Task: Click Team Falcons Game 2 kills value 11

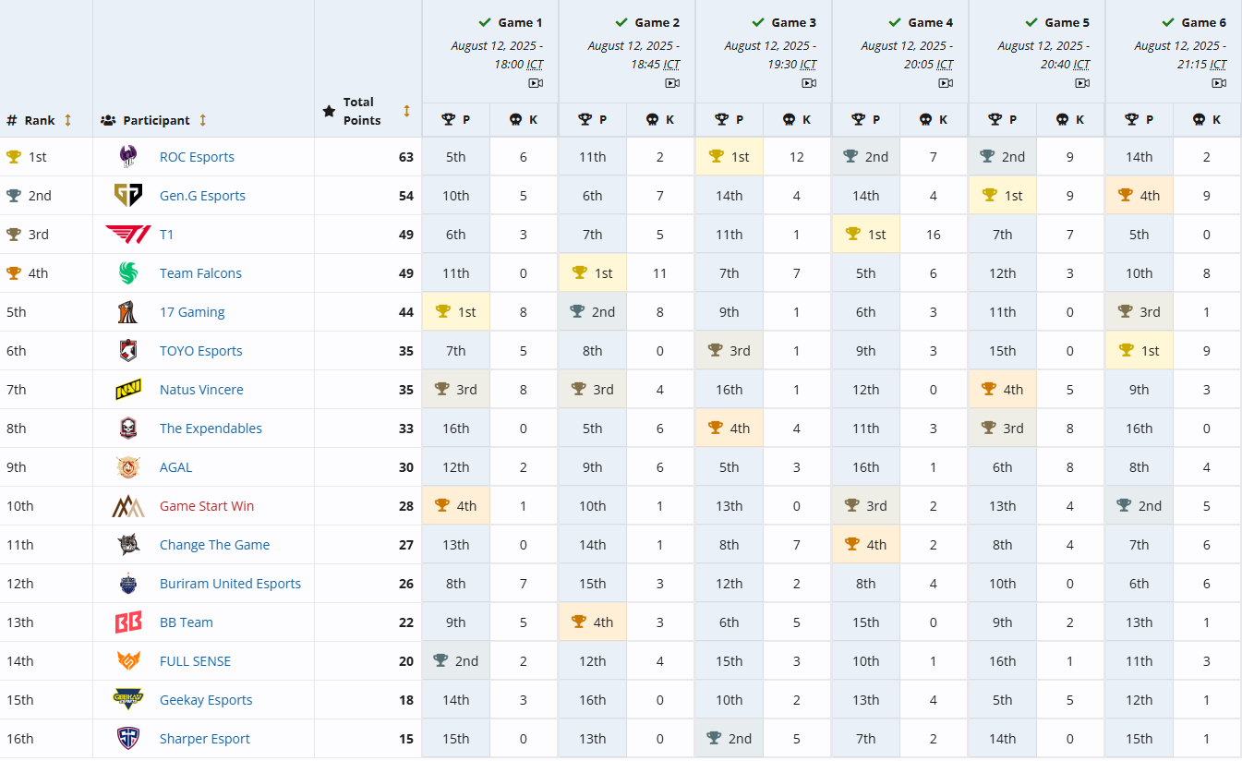Action: coord(660,273)
